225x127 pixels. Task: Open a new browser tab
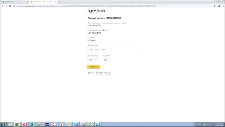point(60,2)
